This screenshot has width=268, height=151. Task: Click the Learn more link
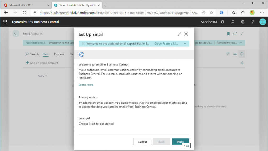[x=86, y=85]
